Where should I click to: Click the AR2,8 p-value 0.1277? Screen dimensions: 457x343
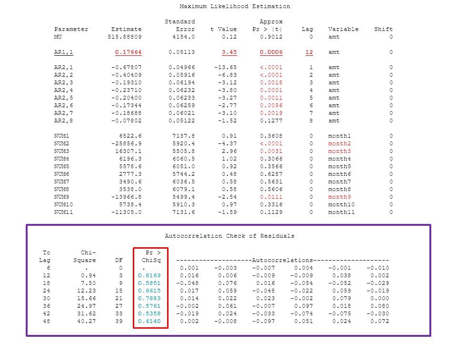click(271, 121)
